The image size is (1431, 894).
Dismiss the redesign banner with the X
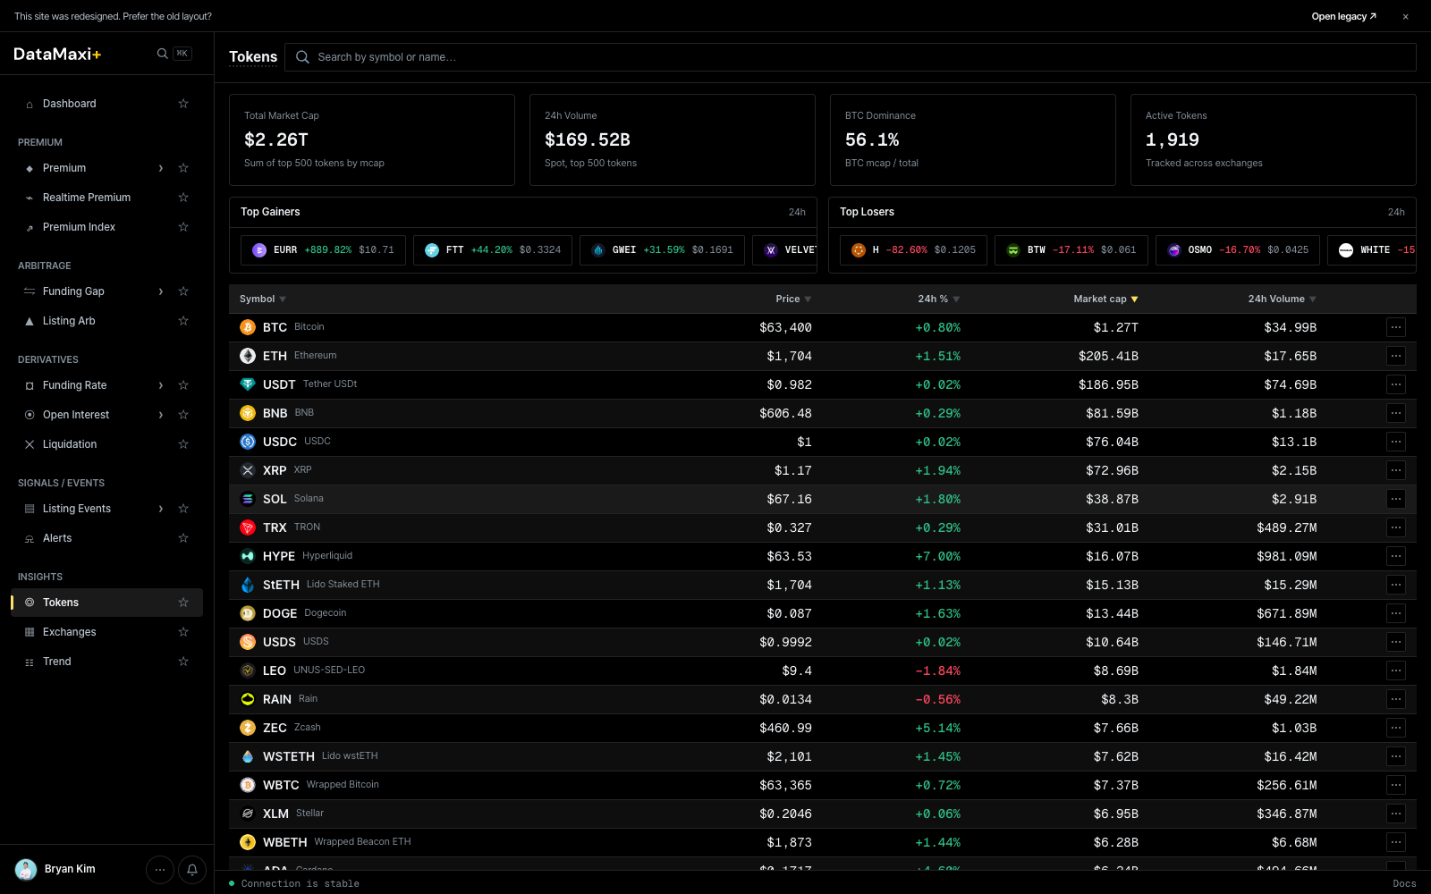1406,16
